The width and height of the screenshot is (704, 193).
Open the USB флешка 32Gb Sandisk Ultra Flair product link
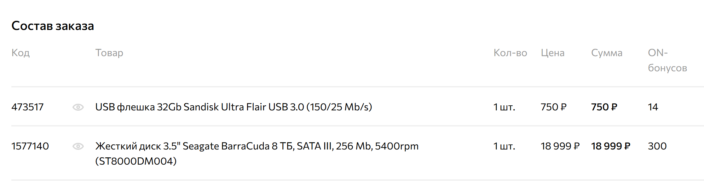[234, 107]
